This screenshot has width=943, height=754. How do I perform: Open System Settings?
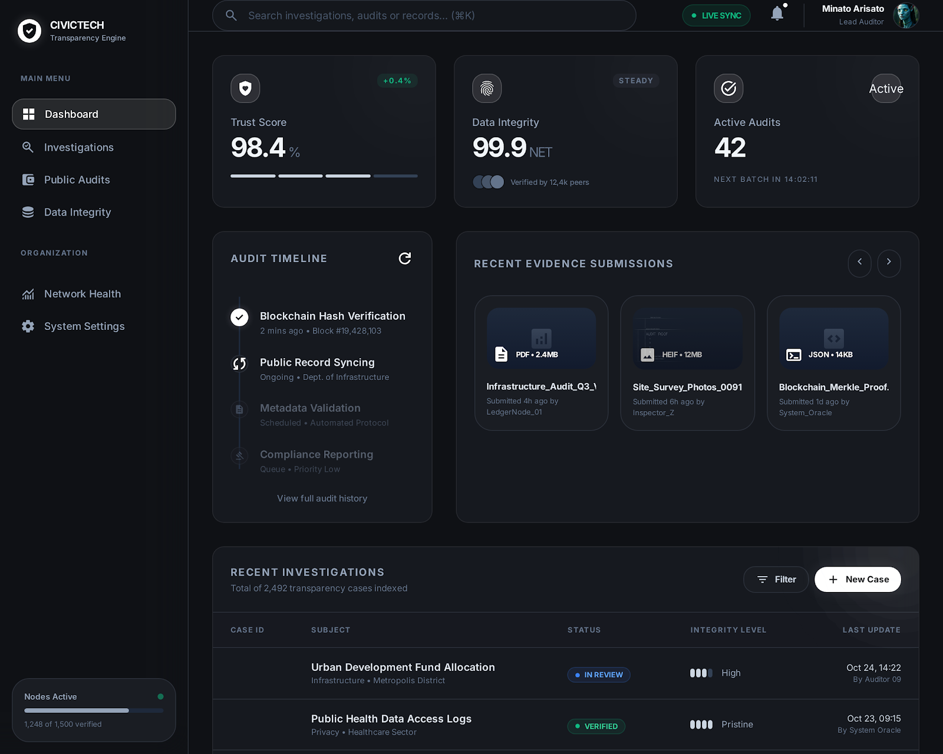point(94,326)
